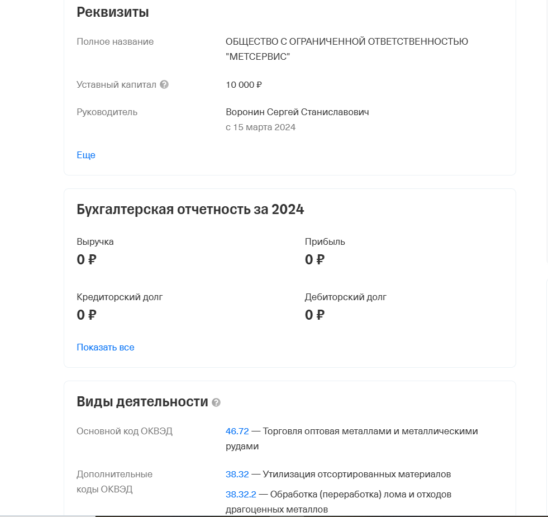Click Бухгалтерская отчетность за 2024 heading
548x517 pixels.
tap(190, 210)
